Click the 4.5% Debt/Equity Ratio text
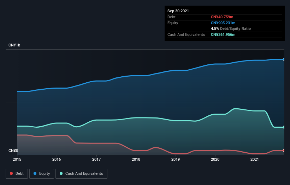 [x=231, y=29]
